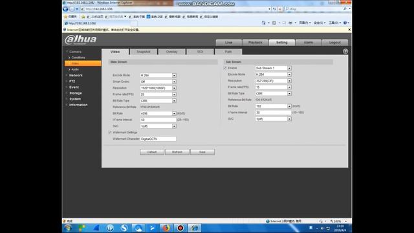
Task: Open Sub Stream SVC dropdown
Action: pos(289,119)
